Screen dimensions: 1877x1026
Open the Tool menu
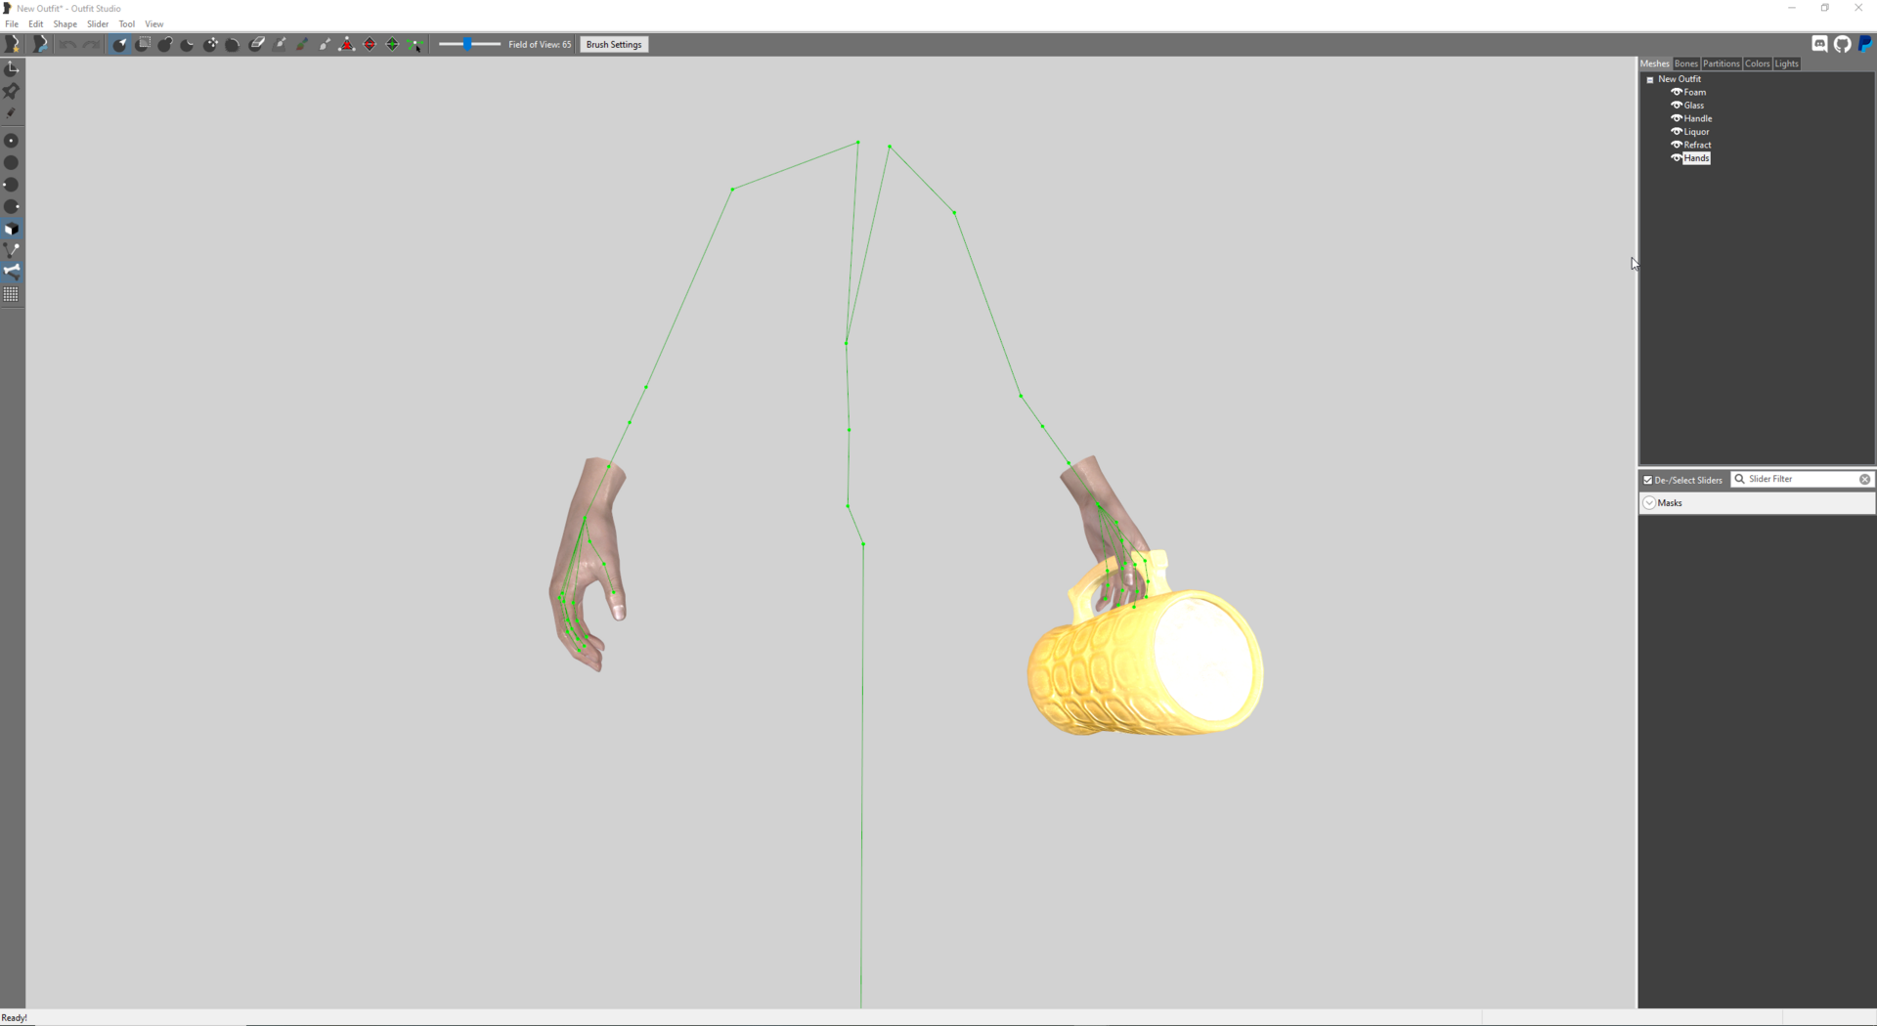(x=127, y=23)
